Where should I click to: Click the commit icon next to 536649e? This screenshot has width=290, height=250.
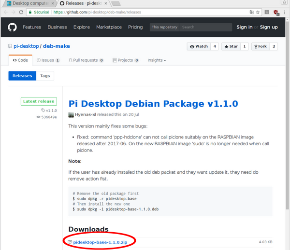[x=38, y=117]
